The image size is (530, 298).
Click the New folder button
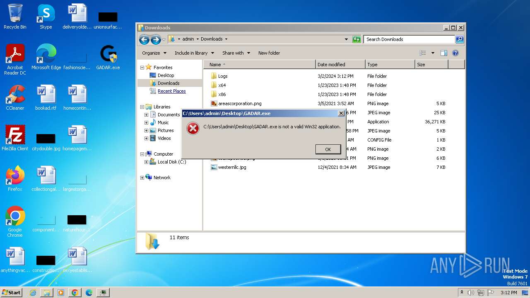click(269, 53)
